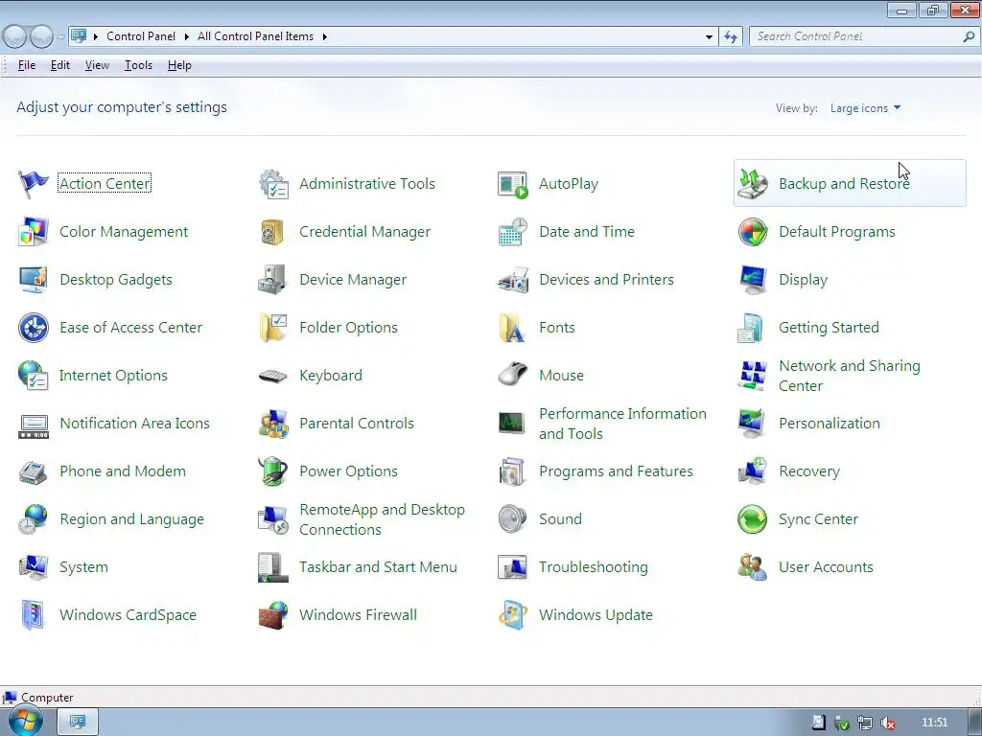Open the Windows Firewall brick wall icon
The width and height of the screenshot is (982, 736).
coord(273,614)
